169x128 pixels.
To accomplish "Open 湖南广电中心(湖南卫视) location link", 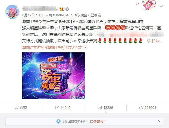I will pos(43,47).
